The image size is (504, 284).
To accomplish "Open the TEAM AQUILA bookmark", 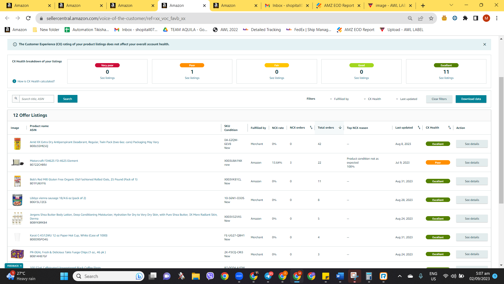I will (185, 30).
